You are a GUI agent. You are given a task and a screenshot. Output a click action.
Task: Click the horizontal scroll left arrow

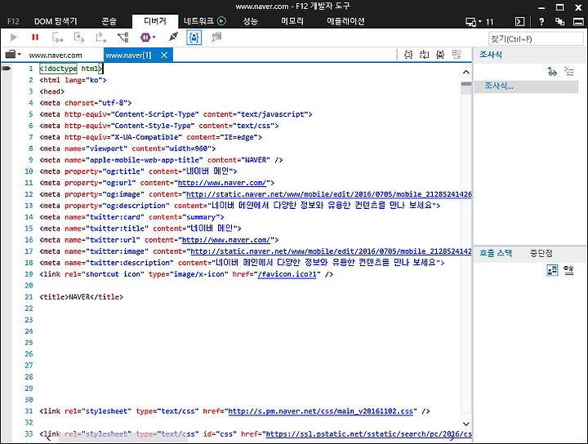click(x=48, y=437)
